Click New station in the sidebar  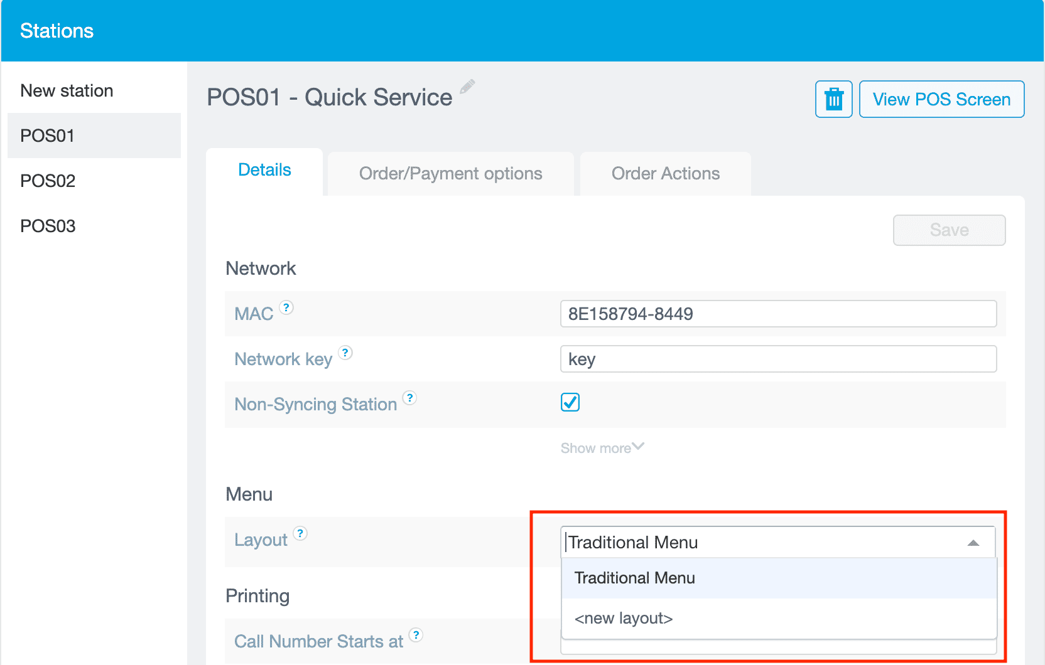click(x=67, y=91)
